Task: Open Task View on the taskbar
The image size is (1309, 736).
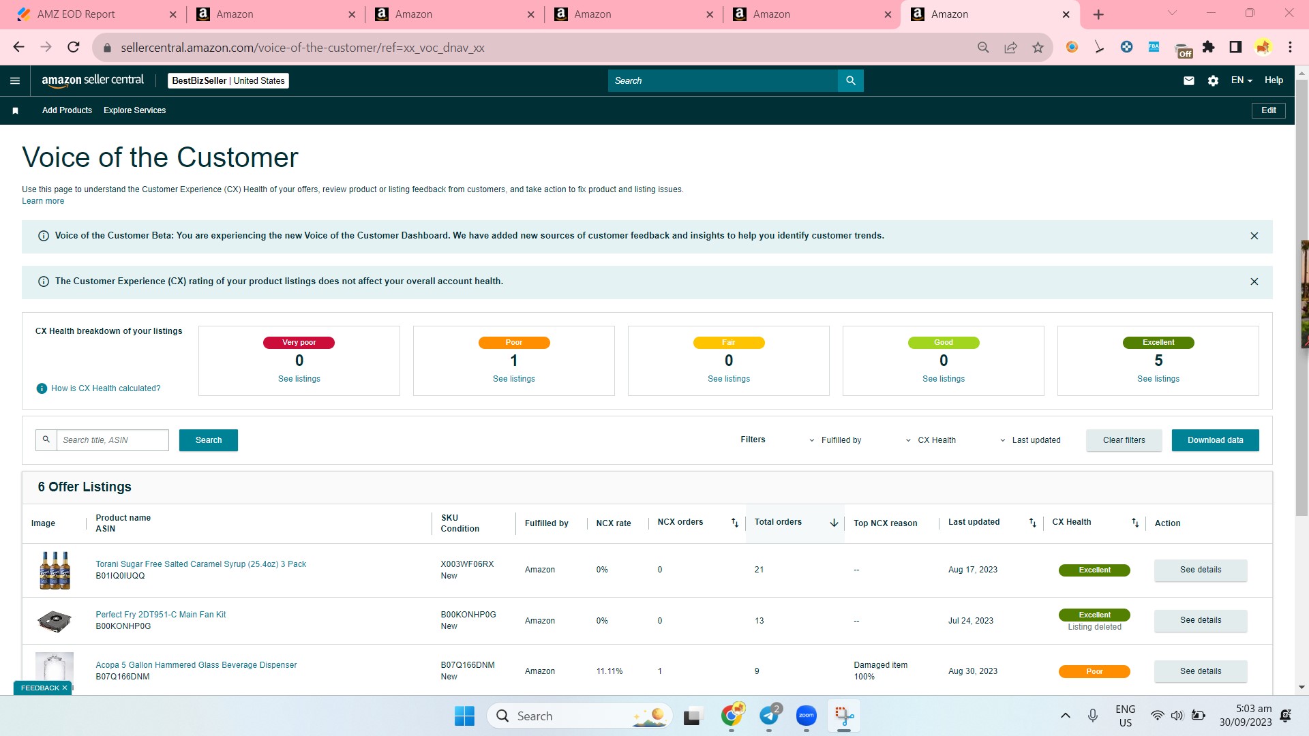Action: tap(693, 716)
